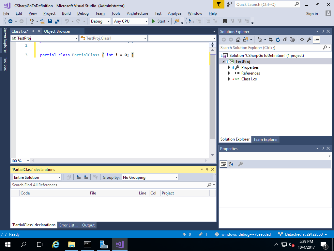Refresh the Solution Explorer tree
The image size is (334, 251).
278,40
